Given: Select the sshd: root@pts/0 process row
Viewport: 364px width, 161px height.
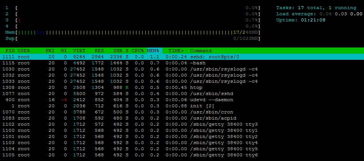Looking at the screenshot, I should click(182, 57).
